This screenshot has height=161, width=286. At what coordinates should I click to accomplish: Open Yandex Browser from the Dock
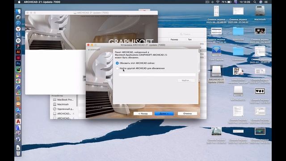18,29
